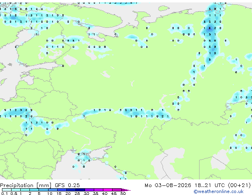
Task: Pick the 25–30 mm dark navy swatch
Action: [x=80, y=190]
